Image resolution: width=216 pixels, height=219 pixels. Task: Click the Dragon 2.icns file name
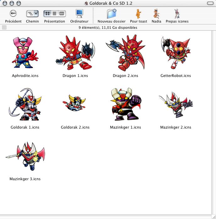(126, 76)
